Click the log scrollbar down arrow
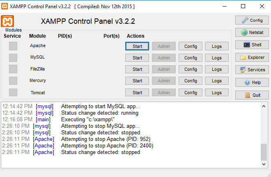The height and width of the screenshot is (177, 271). [264, 164]
